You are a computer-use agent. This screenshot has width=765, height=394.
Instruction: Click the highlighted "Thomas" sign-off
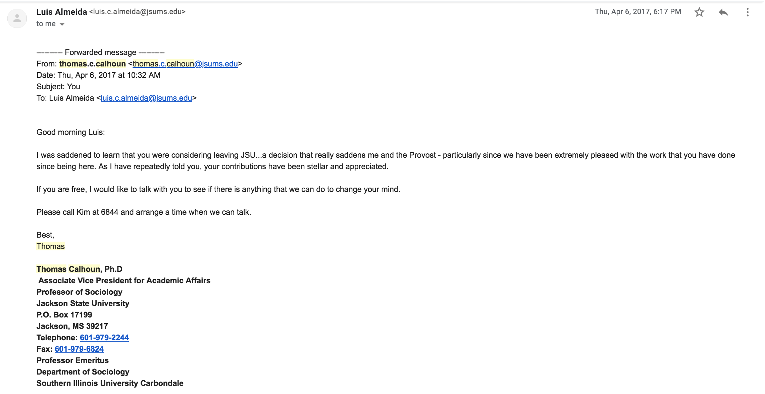tap(51, 246)
